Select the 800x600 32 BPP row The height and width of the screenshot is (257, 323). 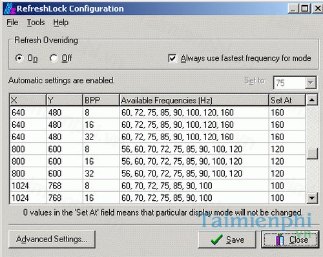point(158,174)
